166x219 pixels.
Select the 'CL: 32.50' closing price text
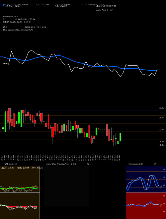pos(61,6)
